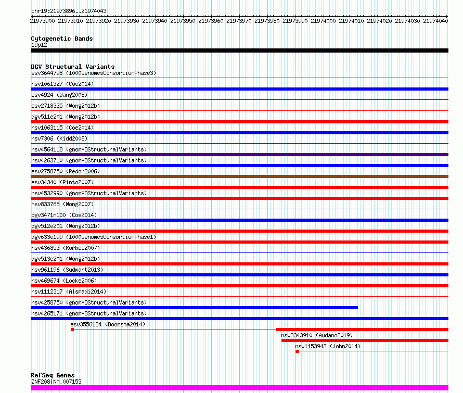The width and height of the screenshot is (463, 393).
Task: Open the DGV Structural Variants track heading
Action: (73, 67)
